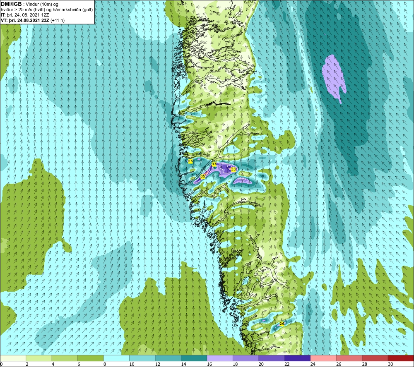The width and height of the screenshot is (414, 367).
Task: Pick the 10–12 m/s turquoise legend swatch
Action: tap(142, 358)
